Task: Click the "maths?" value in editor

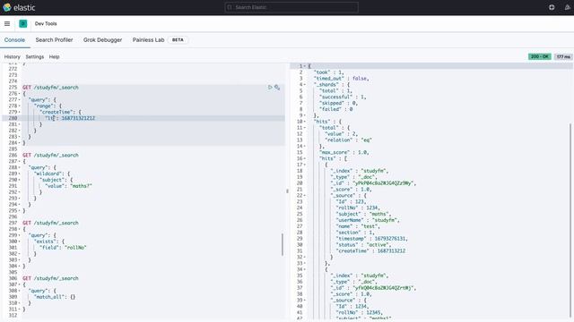Action: (80, 186)
